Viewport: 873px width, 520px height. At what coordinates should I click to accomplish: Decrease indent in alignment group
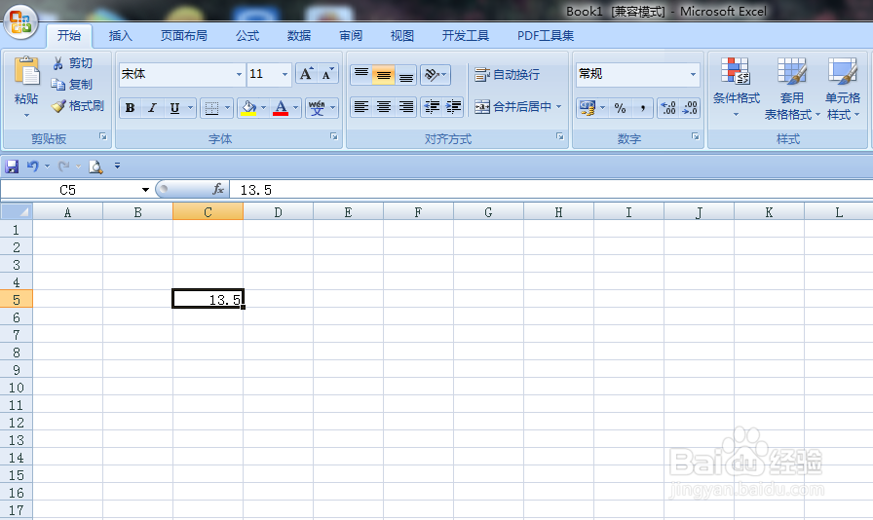pyautogui.click(x=432, y=107)
